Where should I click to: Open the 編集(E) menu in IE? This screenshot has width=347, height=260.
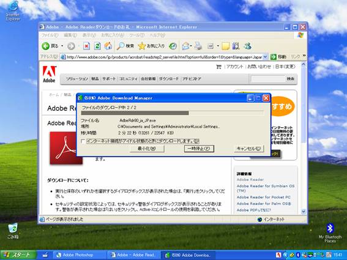tap(70, 35)
